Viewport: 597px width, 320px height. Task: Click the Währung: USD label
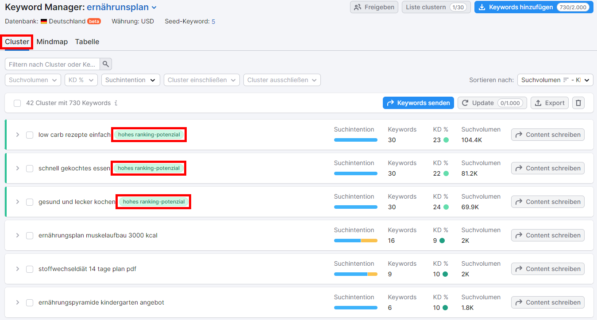[133, 21]
